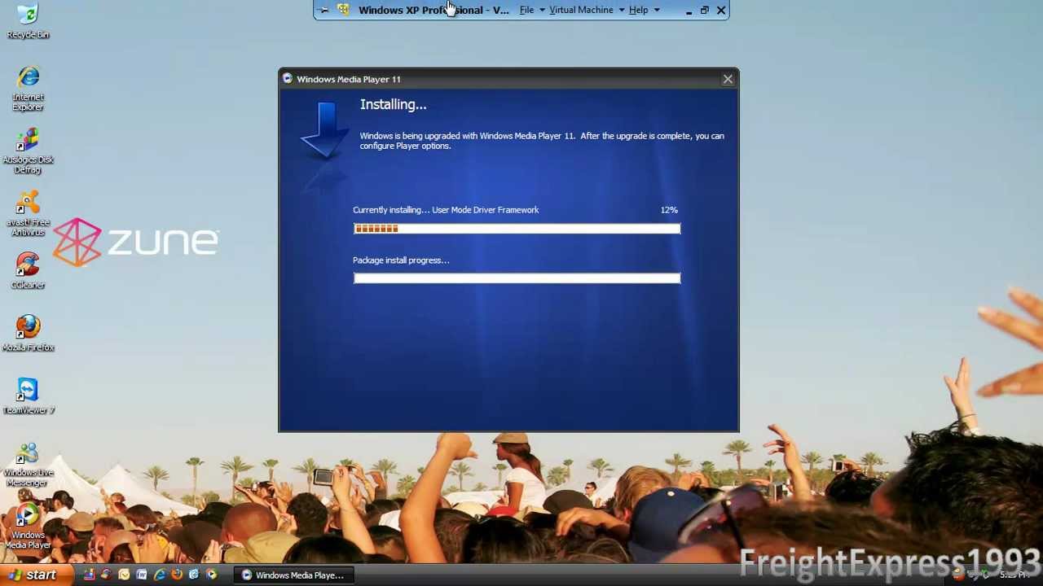Click the yellow Quick Launch icon beside CCleaner
The image size is (1043, 586).
click(x=124, y=575)
